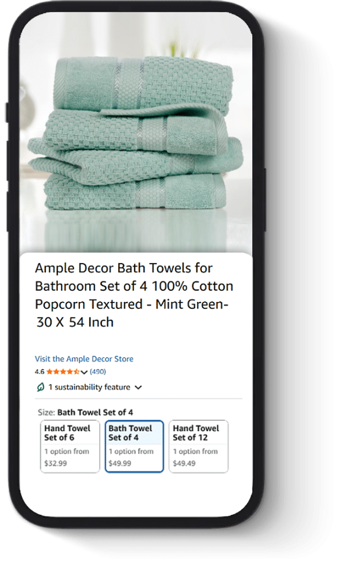Screen dimensions: 348x565
Task: Expand the sustainability feature chevron
Action: click(138, 387)
